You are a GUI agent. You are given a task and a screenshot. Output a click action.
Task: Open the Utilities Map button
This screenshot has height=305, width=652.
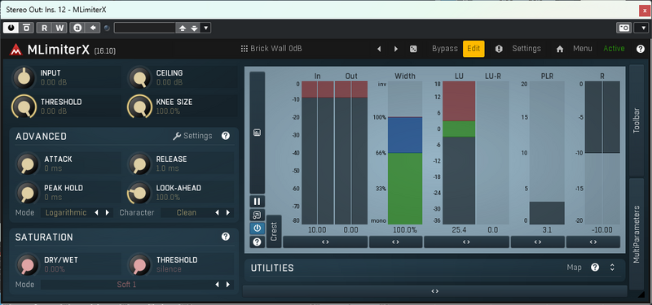(x=575, y=268)
